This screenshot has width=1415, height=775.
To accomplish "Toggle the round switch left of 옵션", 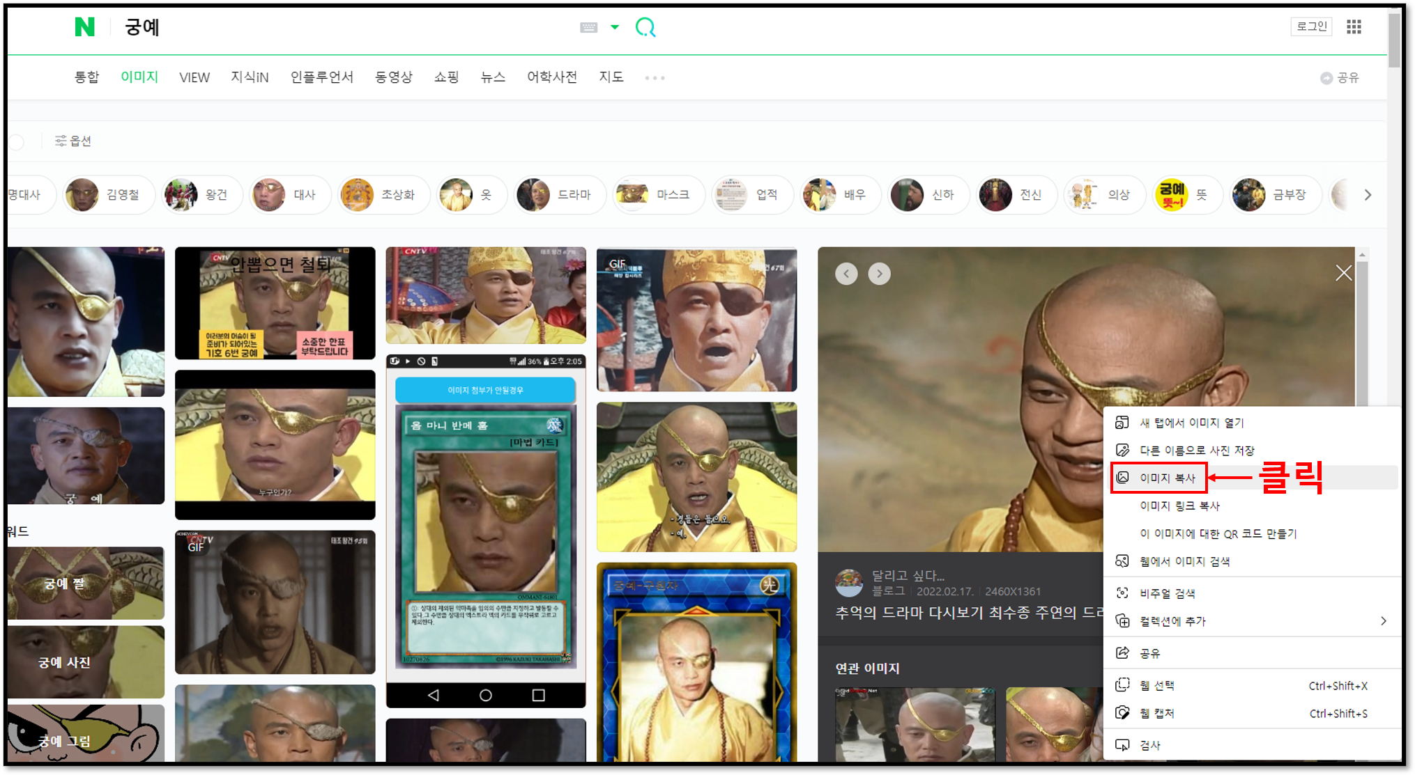I will pos(17,141).
